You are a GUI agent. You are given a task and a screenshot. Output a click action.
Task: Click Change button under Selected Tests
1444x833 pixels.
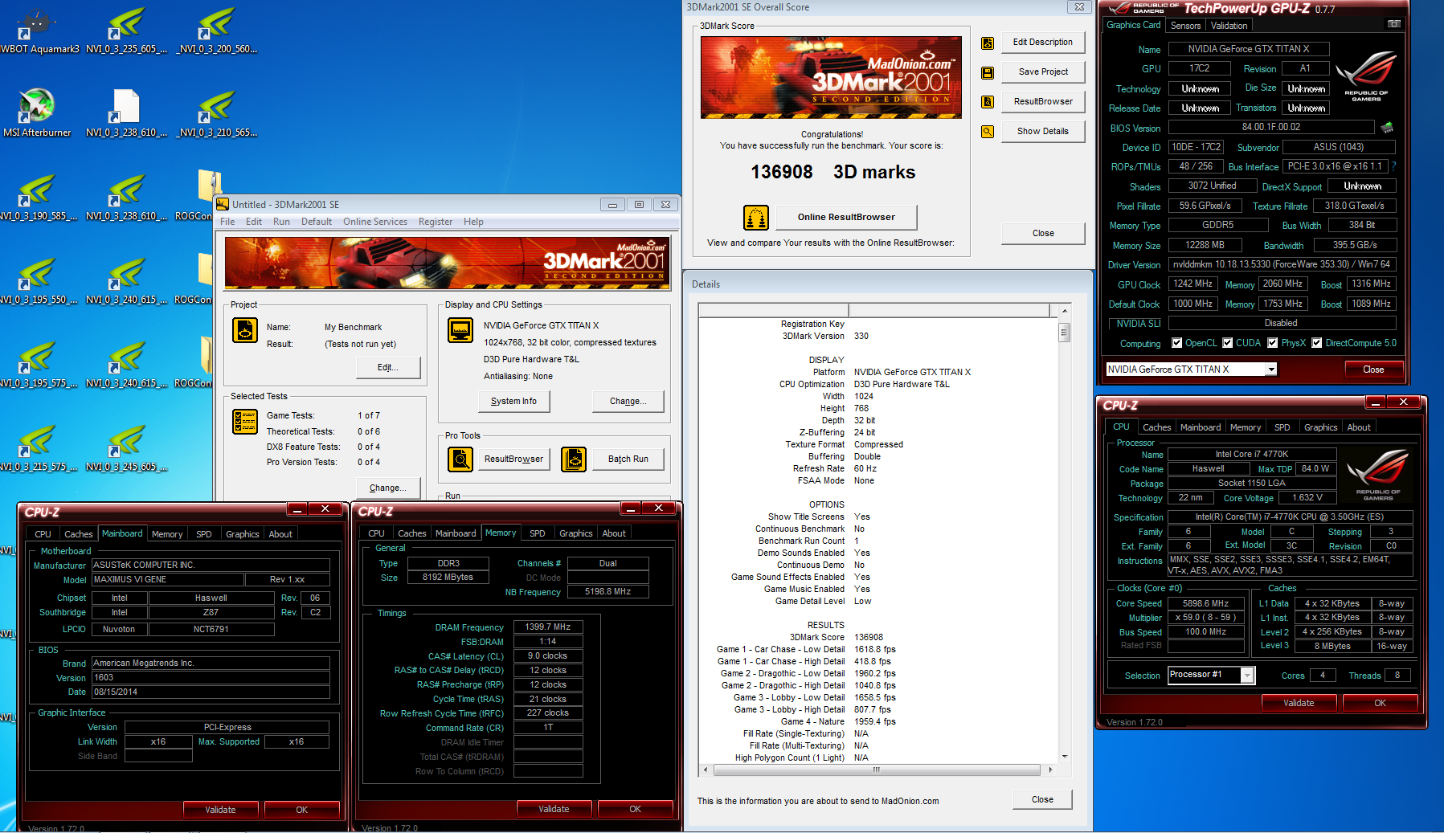click(388, 488)
